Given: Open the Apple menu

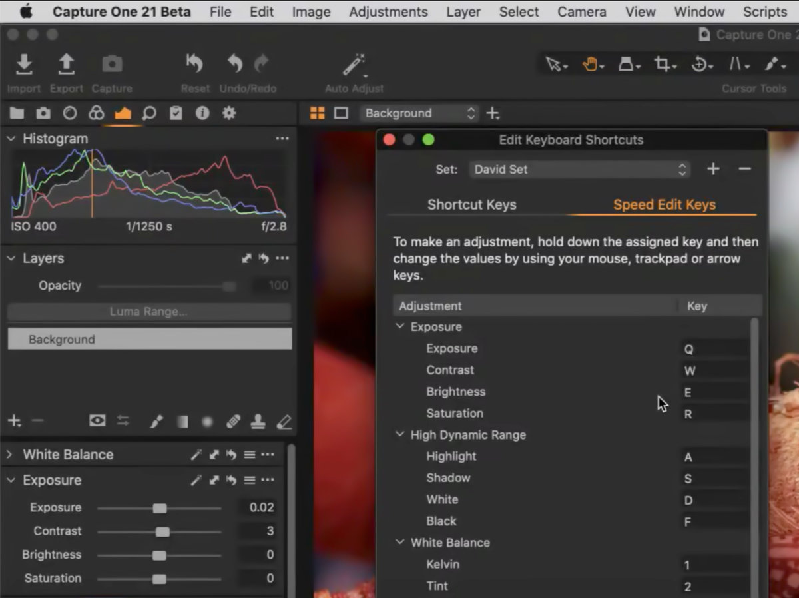Looking at the screenshot, I should 26,12.
